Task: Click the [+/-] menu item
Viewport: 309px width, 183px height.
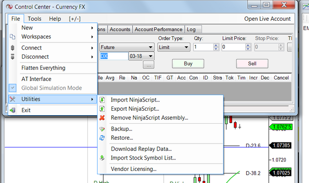Action: [x=75, y=19]
